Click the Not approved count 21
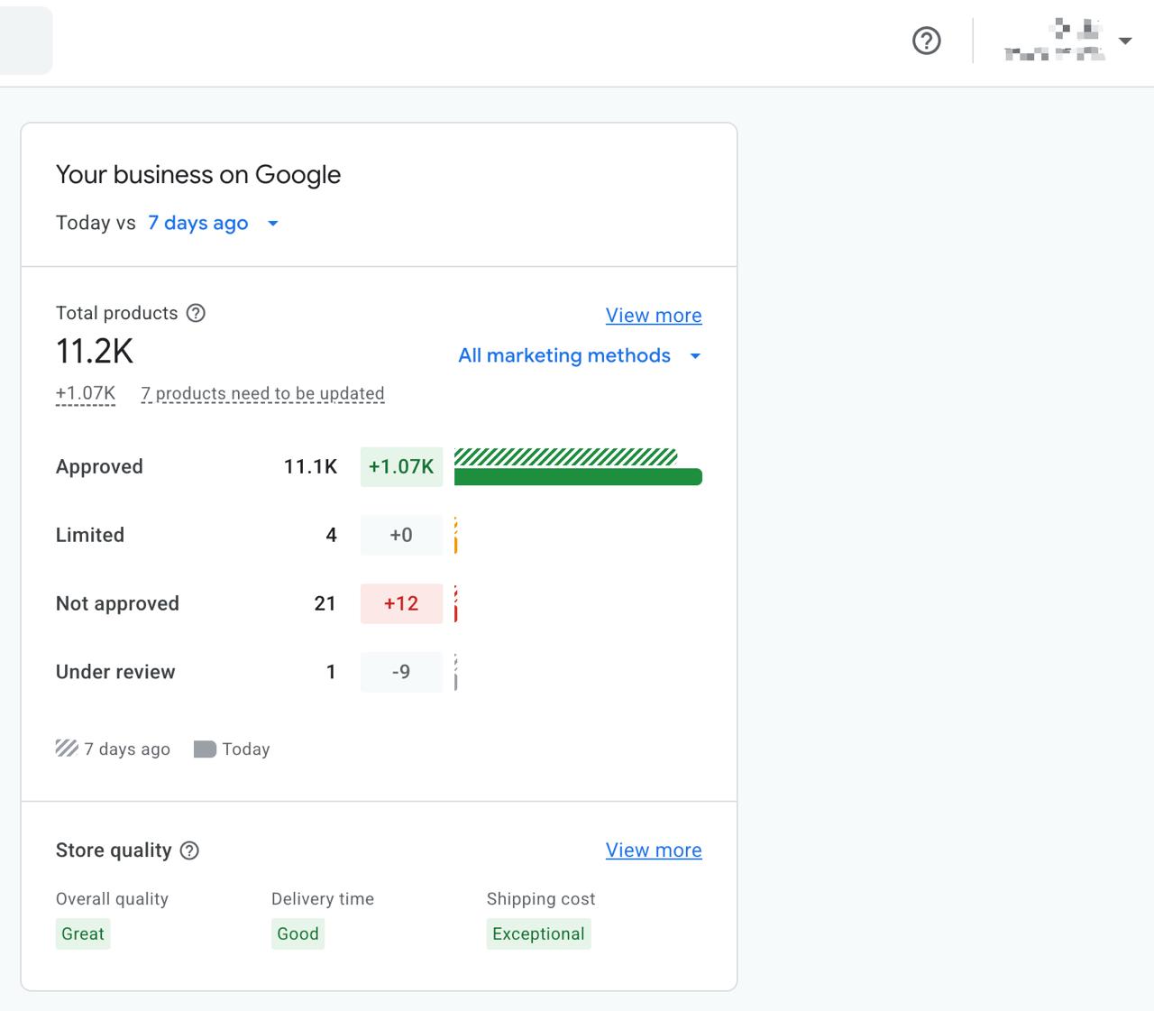Screen dimensions: 1154x1011 click(x=325, y=603)
